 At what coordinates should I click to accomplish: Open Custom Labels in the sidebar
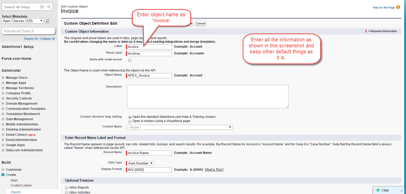21,185
